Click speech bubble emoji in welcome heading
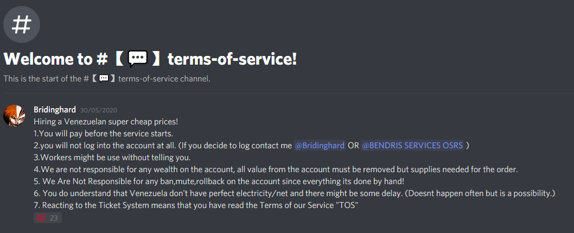The height and width of the screenshot is (233, 574). click(x=138, y=59)
